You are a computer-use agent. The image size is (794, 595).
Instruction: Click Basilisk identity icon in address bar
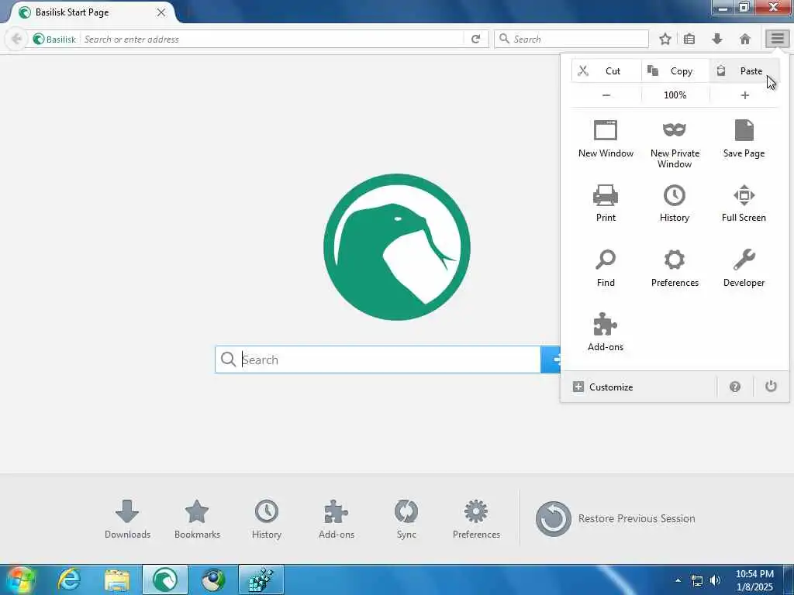[55, 39]
